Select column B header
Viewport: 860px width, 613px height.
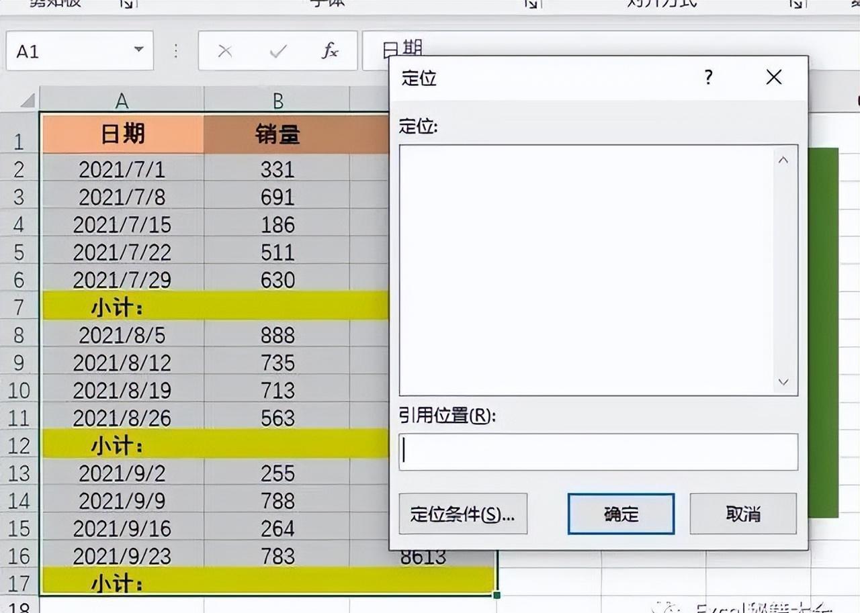[x=277, y=100]
